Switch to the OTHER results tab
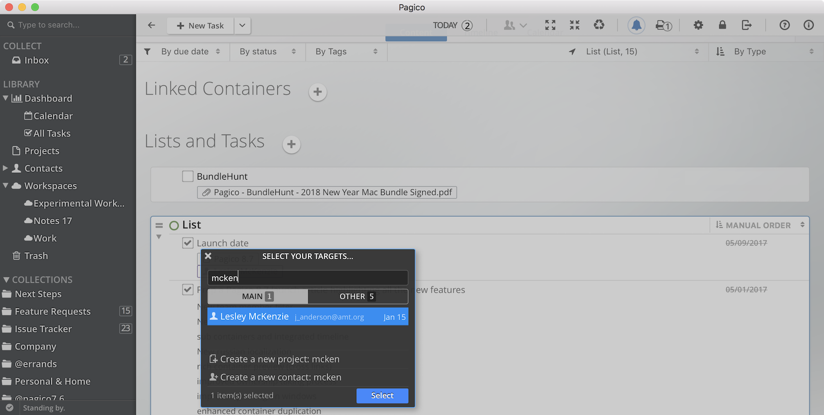 [358, 296]
